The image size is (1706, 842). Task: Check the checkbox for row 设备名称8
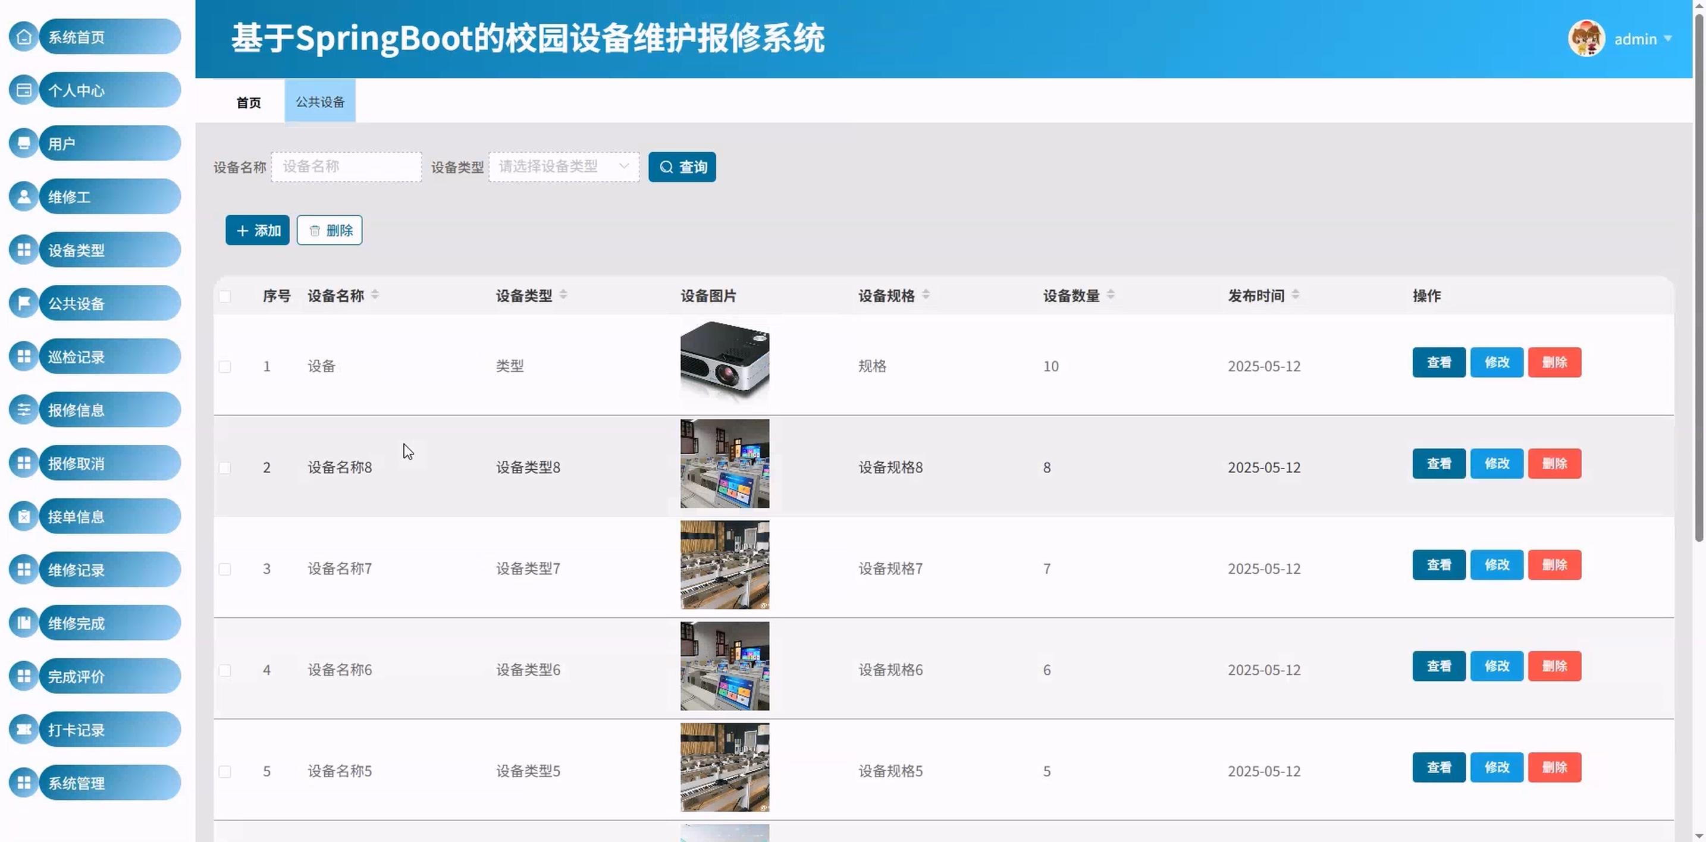coord(225,468)
